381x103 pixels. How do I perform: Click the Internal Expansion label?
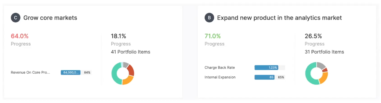pos(220,77)
